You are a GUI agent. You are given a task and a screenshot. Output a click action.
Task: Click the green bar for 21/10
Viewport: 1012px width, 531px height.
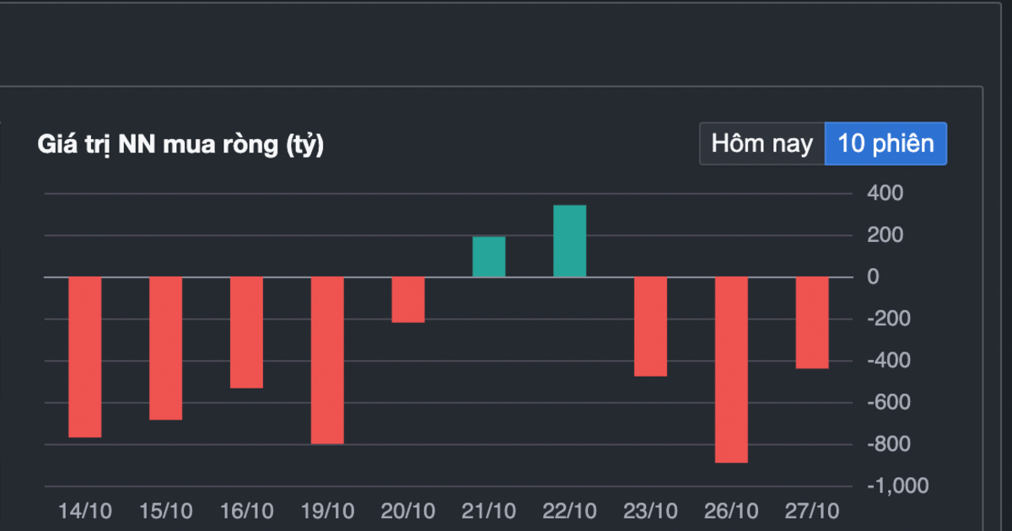[489, 257]
